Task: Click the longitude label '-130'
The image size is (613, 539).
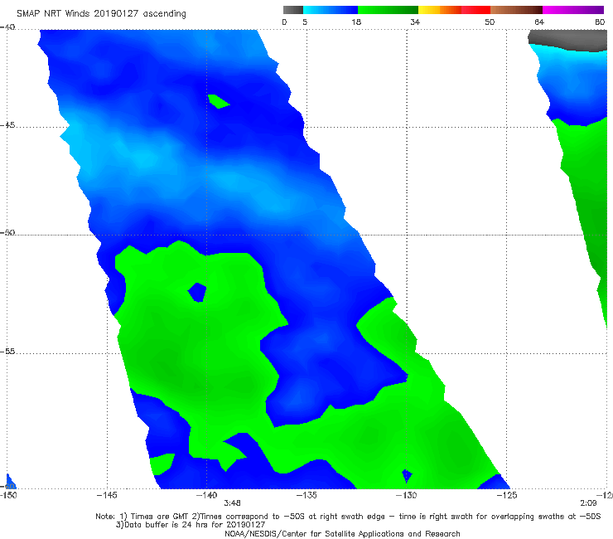Action: pos(407,495)
